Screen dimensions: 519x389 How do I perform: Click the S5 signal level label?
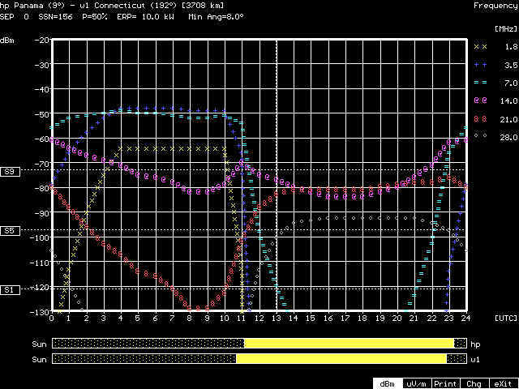[10, 230]
